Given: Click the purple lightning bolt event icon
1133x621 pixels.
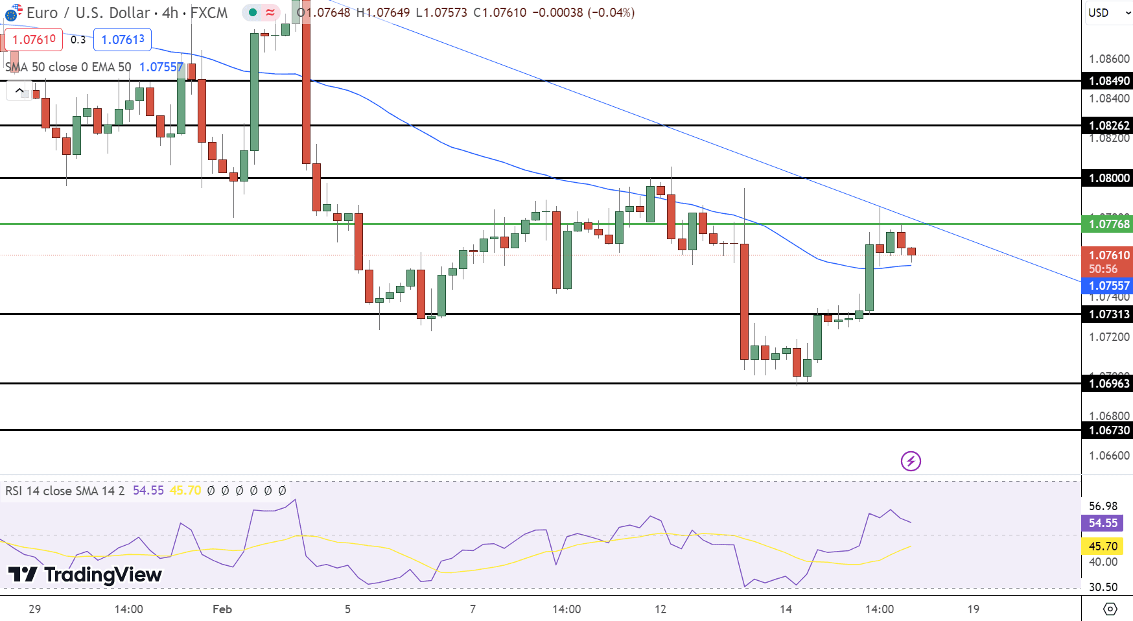Looking at the screenshot, I should (911, 461).
